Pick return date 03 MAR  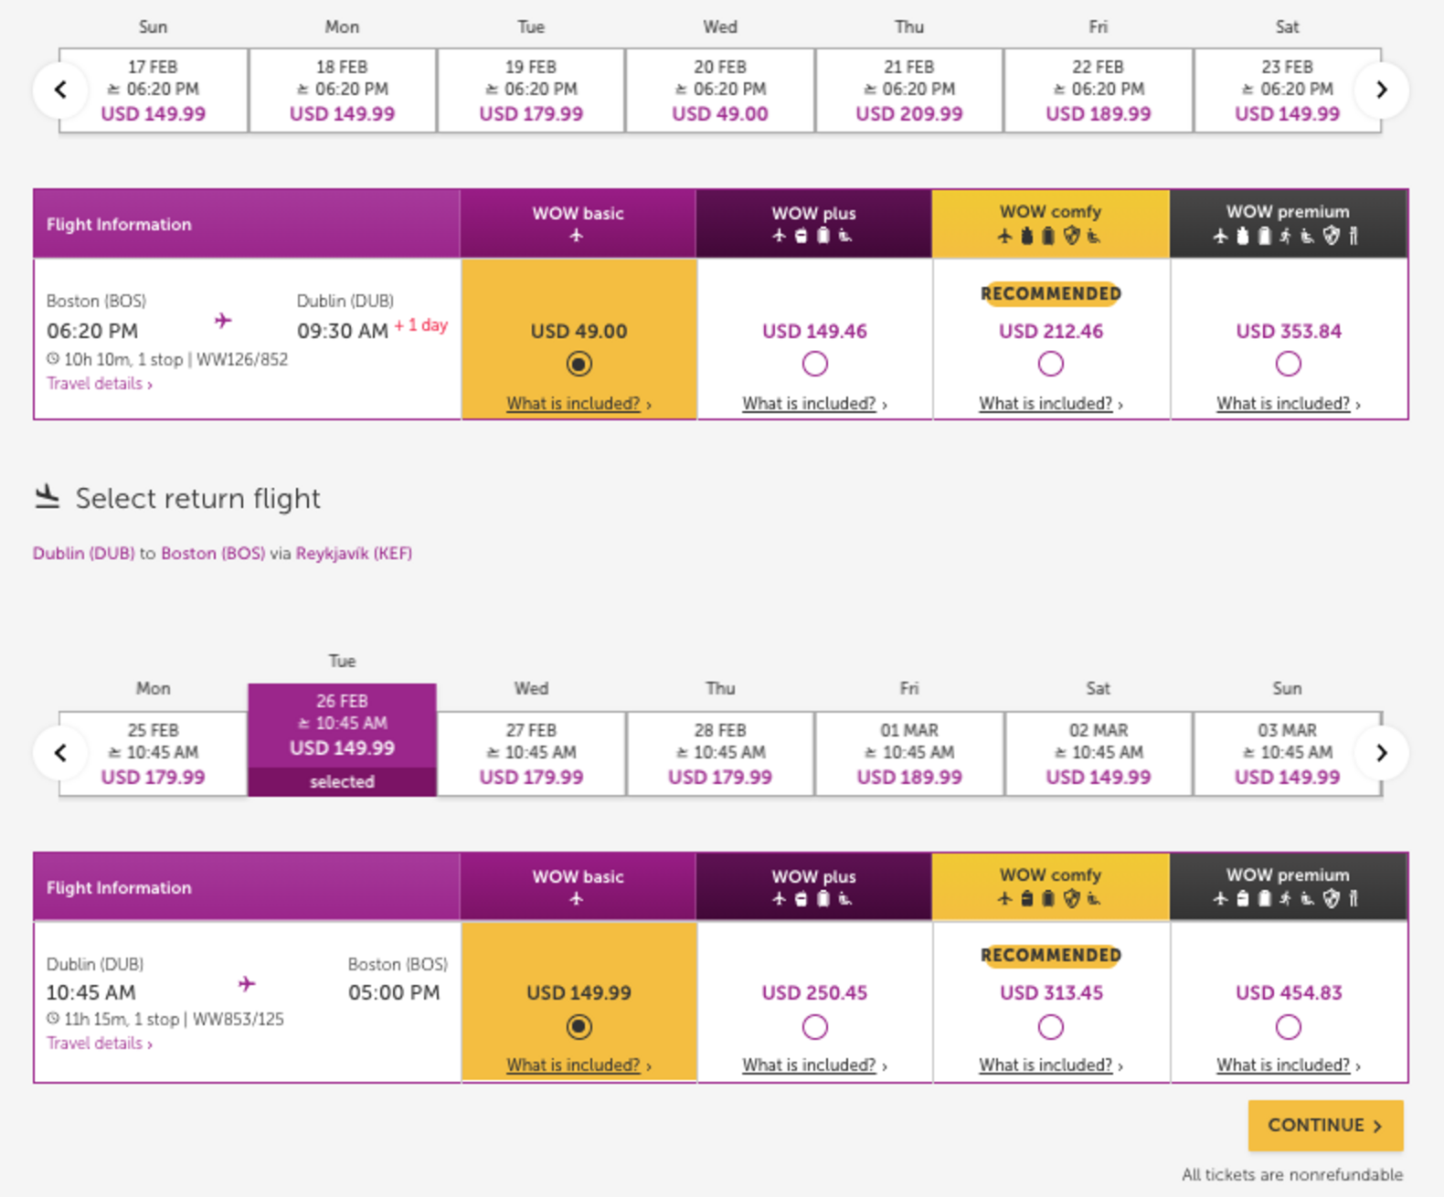[1287, 754]
